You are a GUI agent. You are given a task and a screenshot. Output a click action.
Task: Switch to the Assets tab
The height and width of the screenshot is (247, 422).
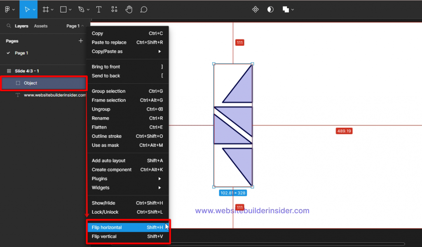40,26
